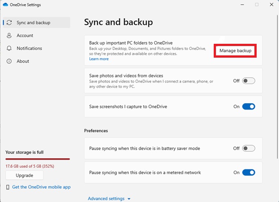This screenshot has width=279, height=202.
Task: Click the vertical scrollbar on the right
Action: pyautogui.click(x=277, y=87)
